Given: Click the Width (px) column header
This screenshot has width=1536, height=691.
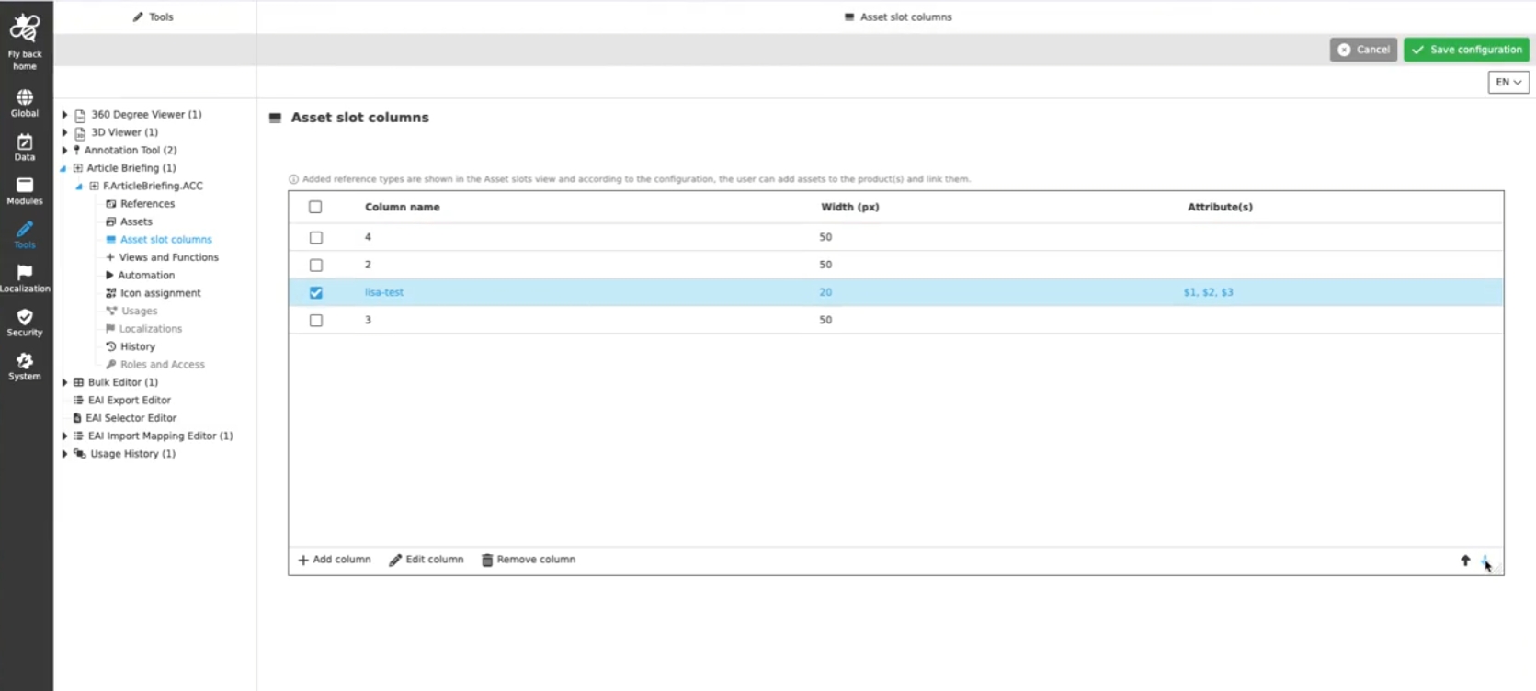Looking at the screenshot, I should pos(850,207).
